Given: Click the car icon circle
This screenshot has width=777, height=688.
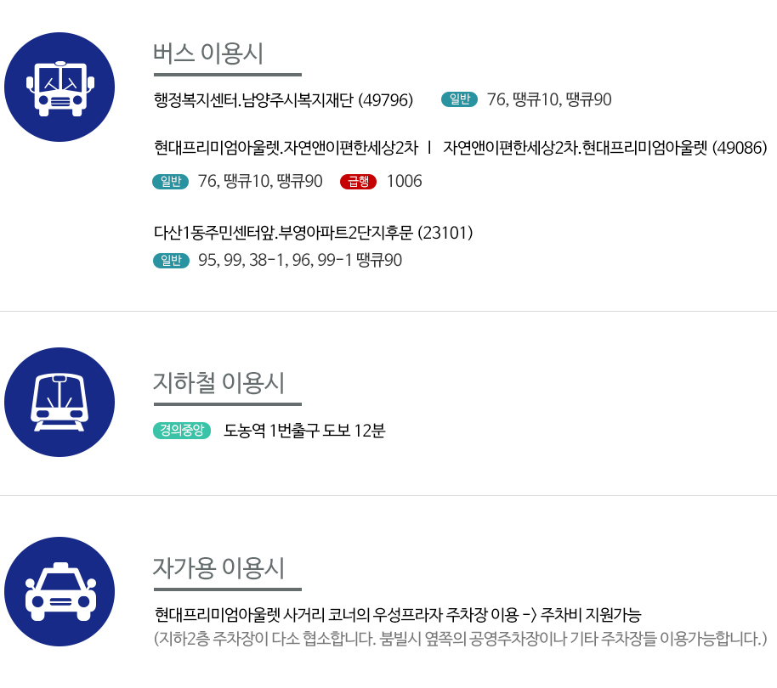Looking at the screenshot, I should coord(60,591).
